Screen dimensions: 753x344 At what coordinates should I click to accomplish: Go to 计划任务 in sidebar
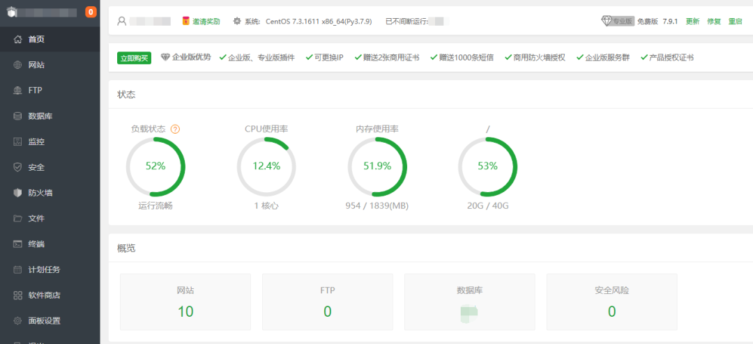tap(44, 269)
